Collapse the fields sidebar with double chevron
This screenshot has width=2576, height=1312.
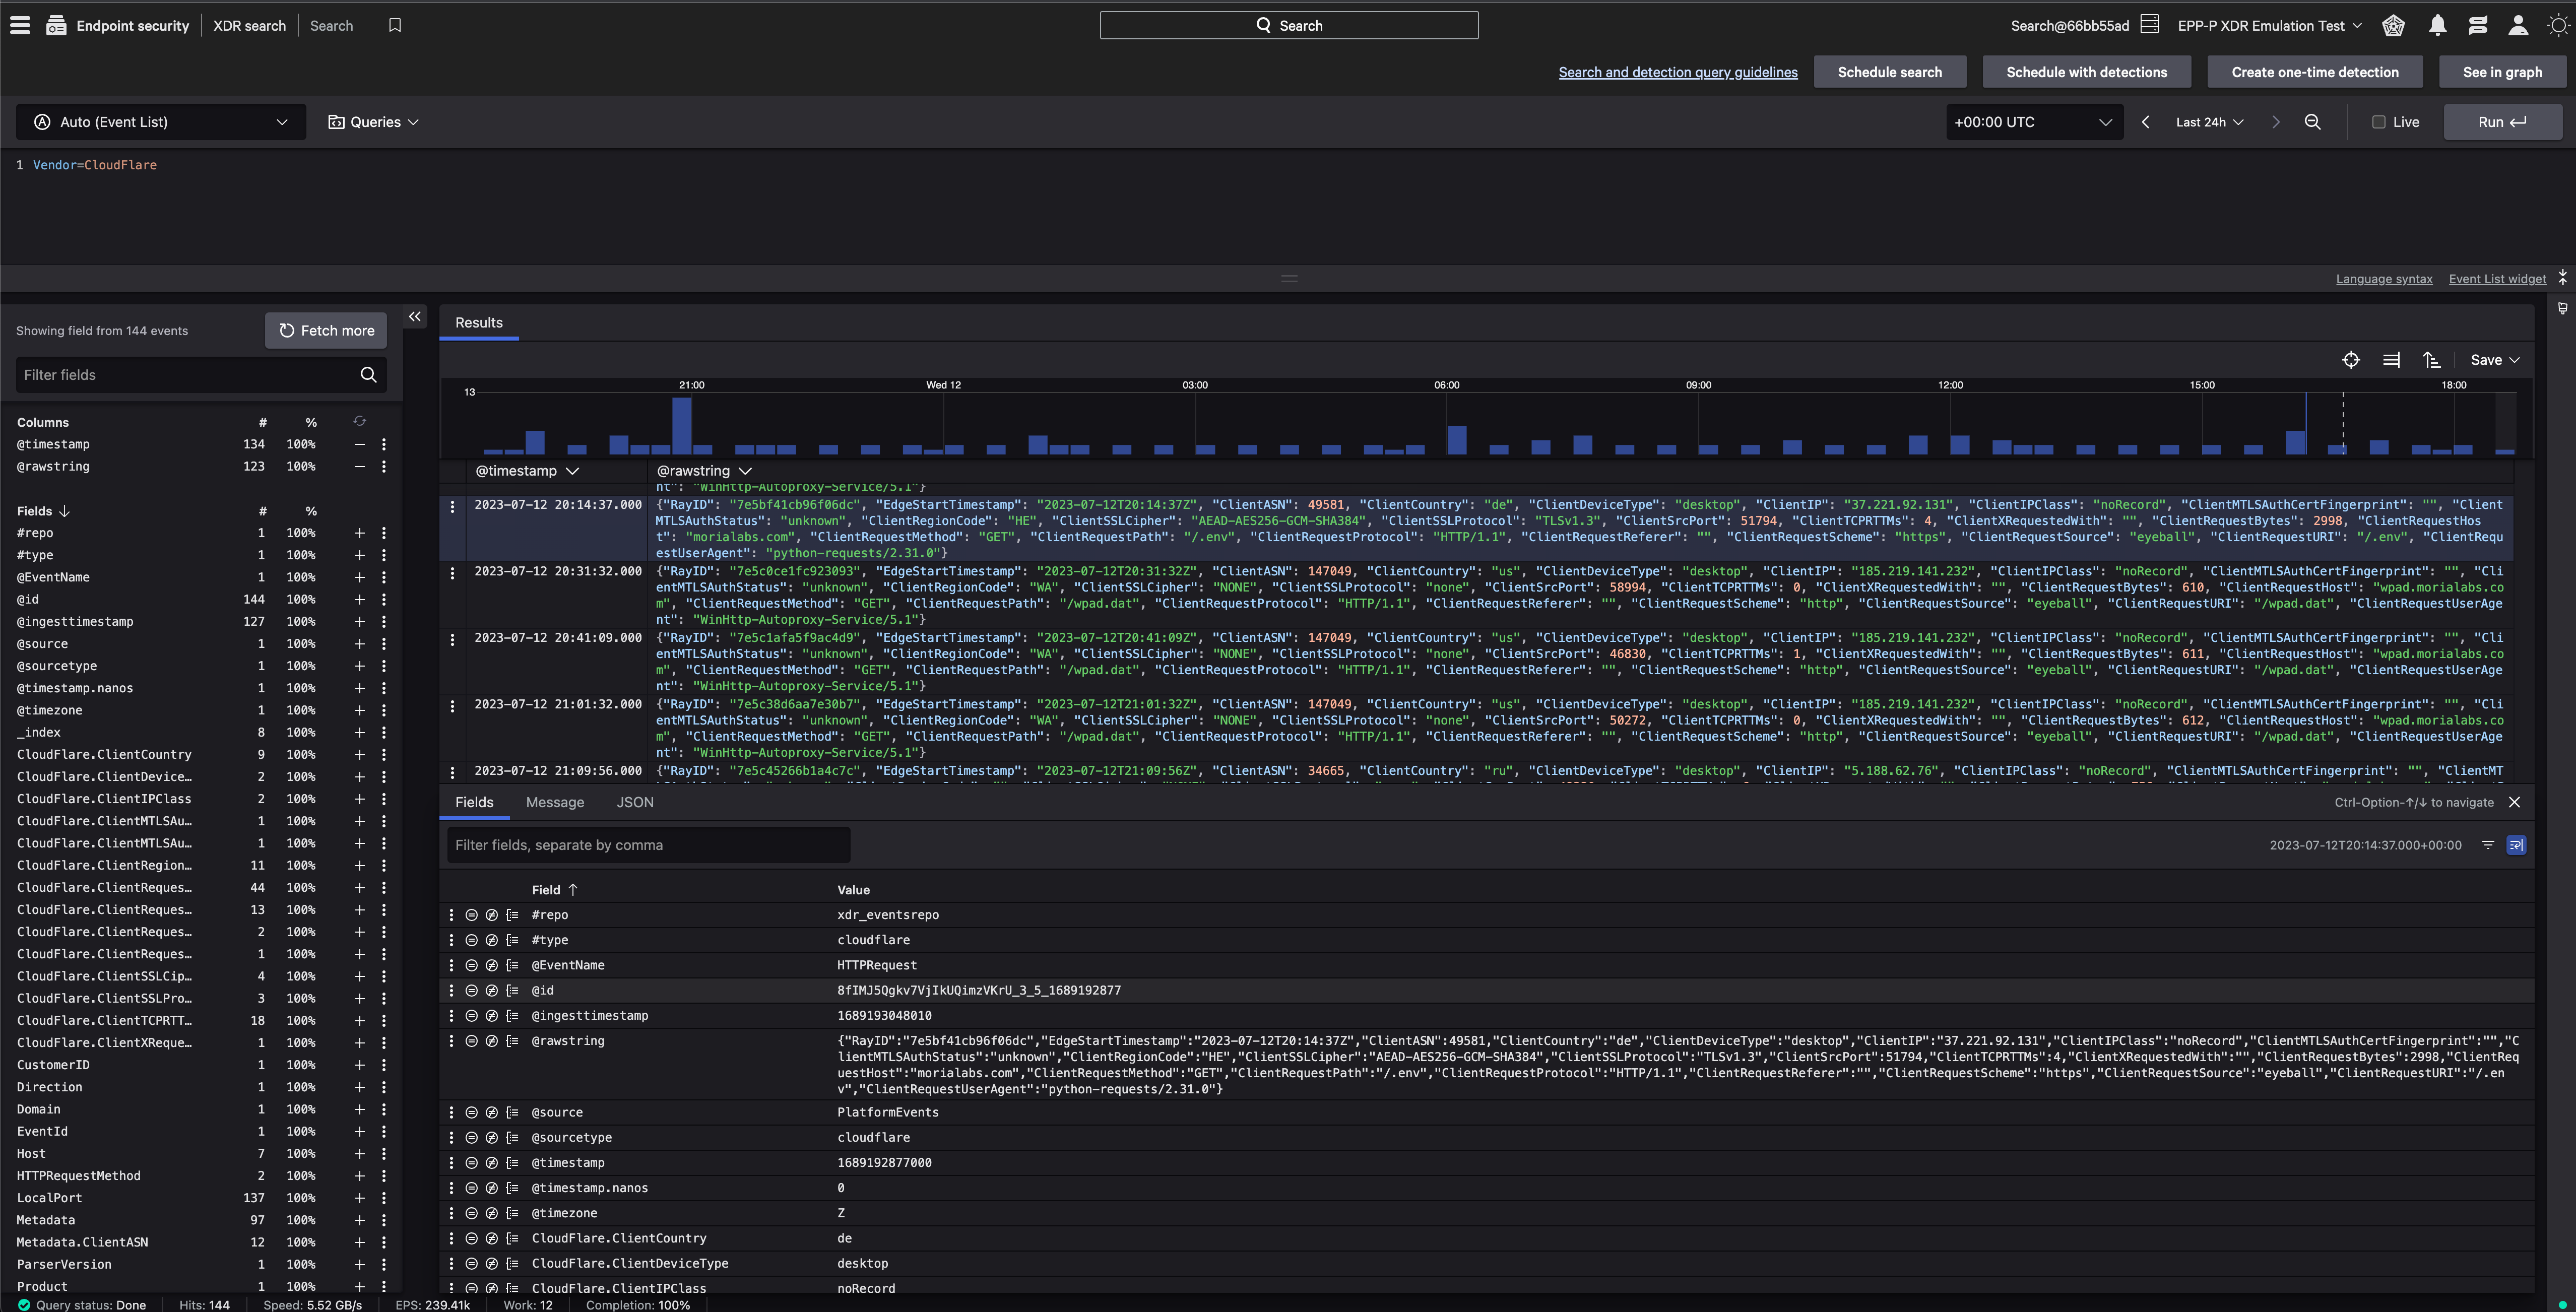415,317
